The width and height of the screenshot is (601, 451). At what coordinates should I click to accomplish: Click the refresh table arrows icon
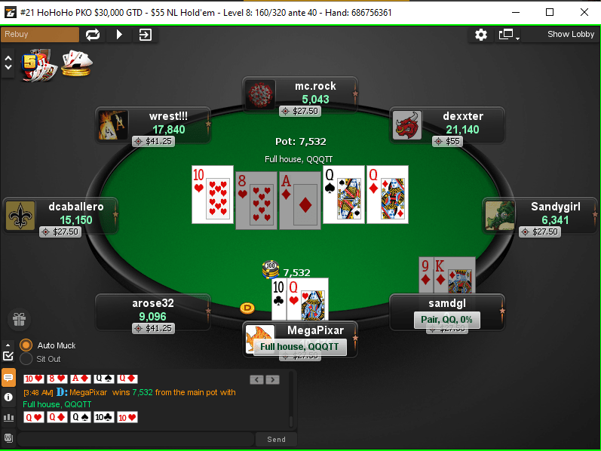click(x=93, y=35)
